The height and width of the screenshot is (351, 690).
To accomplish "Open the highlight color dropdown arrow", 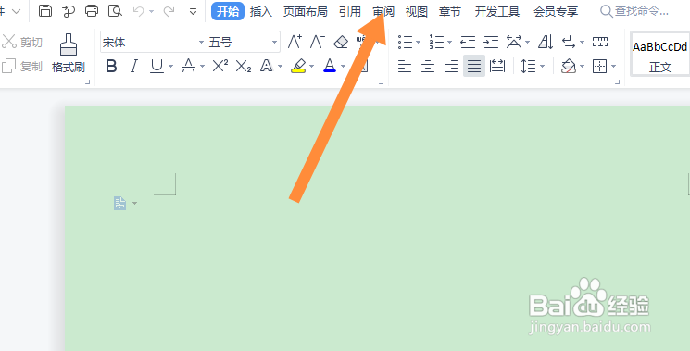I will tap(312, 67).
